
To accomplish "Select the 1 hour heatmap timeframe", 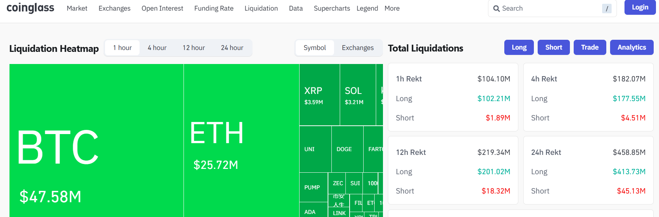I will (122, 48).
